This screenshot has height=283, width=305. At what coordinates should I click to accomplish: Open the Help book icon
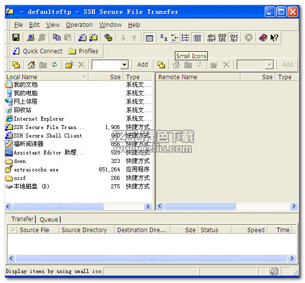pos(263,37)
